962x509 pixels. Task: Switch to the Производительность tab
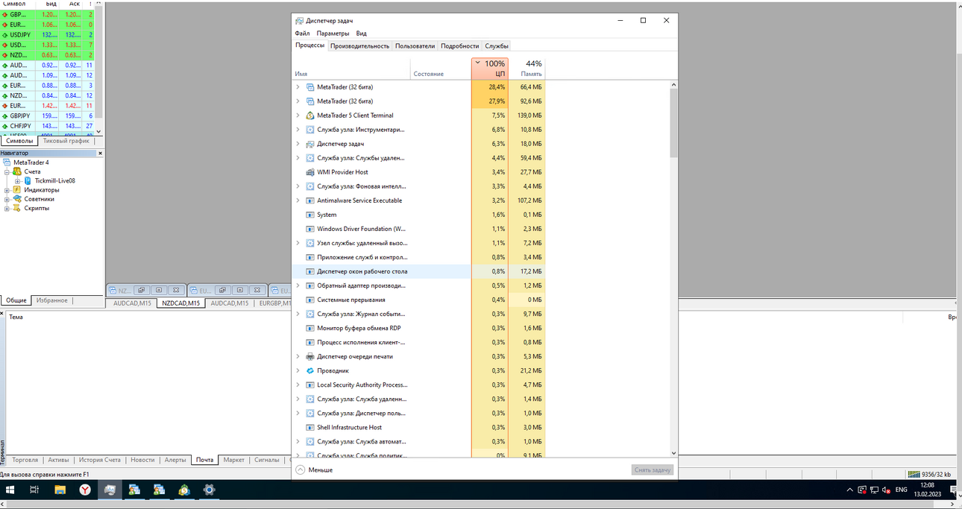point(359,46)
